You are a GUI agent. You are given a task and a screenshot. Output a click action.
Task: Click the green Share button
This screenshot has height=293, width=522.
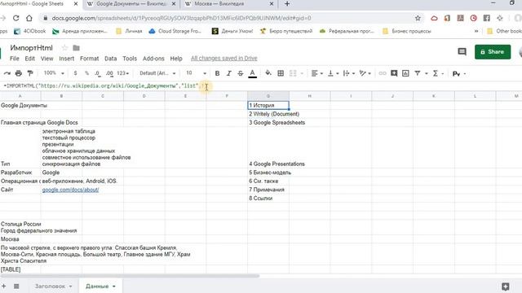point(493,52)
